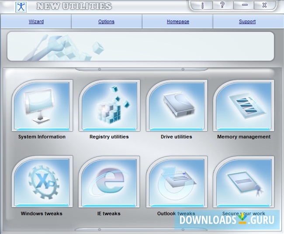
Task: Close the New Utilities window
Action: tap(264, 5)
